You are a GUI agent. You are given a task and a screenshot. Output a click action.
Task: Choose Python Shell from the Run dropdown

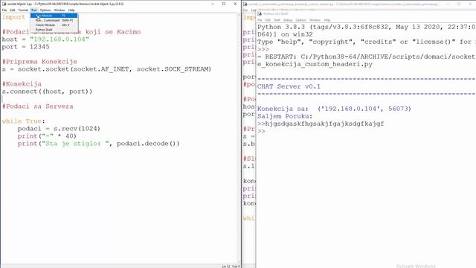point(54,30)
